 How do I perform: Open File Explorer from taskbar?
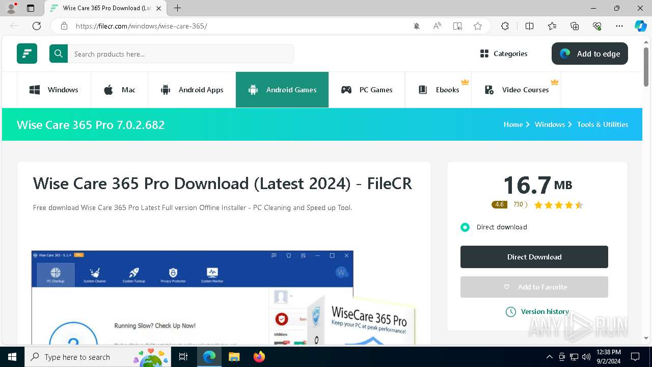pos(234,357)
